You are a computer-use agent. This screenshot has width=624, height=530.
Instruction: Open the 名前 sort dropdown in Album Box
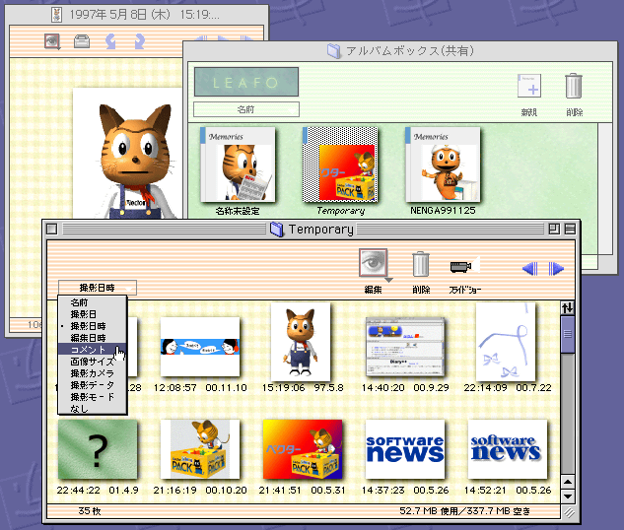point(246,109)
